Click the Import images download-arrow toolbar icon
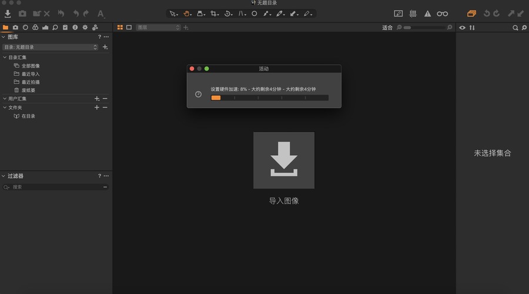This screenshot has width=529, height=294. click(8, 14)
